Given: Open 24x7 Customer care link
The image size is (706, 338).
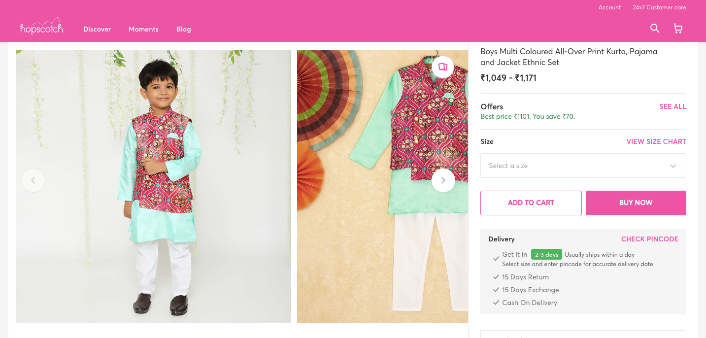Looking at the screenshot, I should [659, 7].
